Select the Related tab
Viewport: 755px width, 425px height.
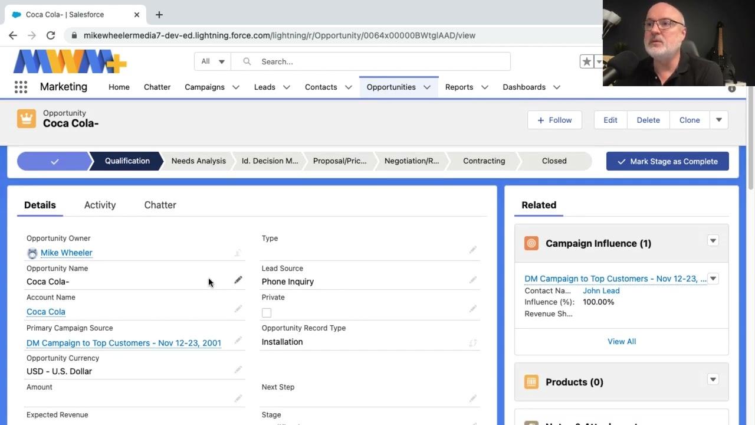click(x=539, y=205)
